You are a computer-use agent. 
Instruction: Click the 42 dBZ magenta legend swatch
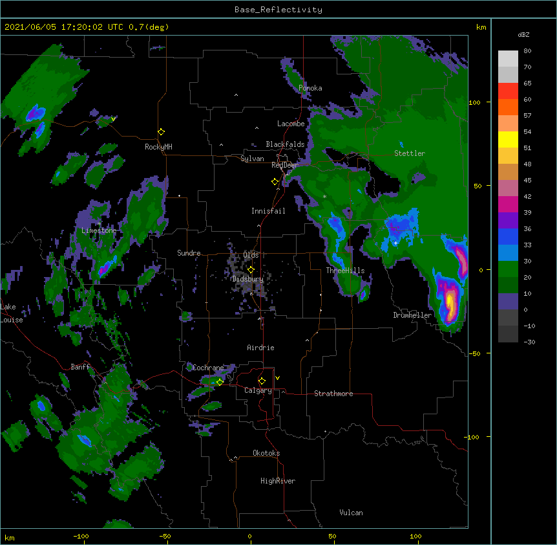[x=508, y=204]
